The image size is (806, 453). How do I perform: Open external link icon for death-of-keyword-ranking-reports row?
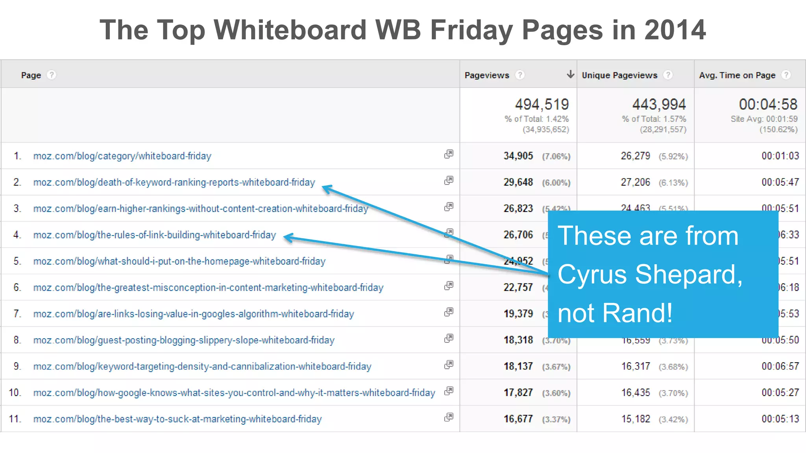pos(449,180)
